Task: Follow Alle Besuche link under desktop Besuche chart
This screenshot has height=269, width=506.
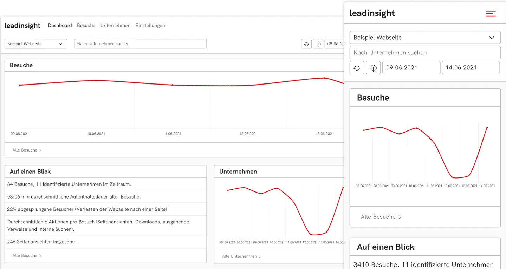Action: [27, 150]
